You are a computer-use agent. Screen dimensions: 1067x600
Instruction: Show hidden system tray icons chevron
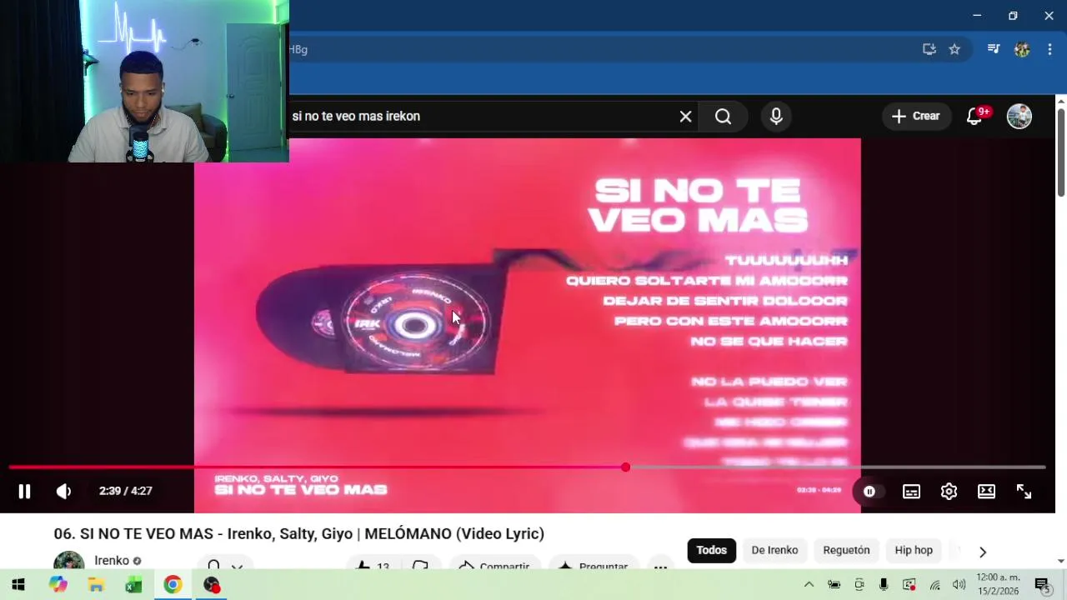click(x=809, y=585)
